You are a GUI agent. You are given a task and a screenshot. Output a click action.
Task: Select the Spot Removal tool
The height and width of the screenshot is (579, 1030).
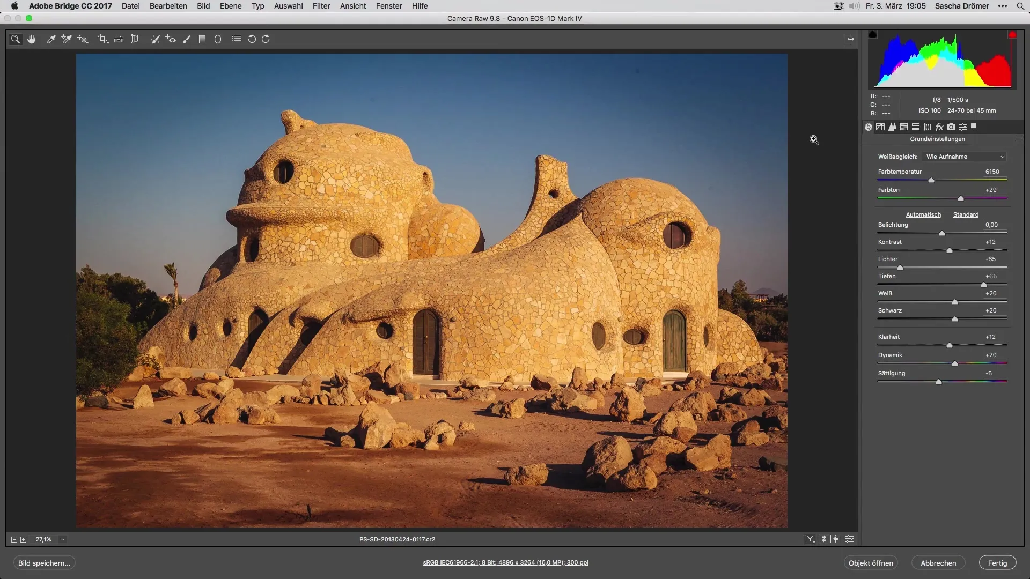tap(155, 39)
